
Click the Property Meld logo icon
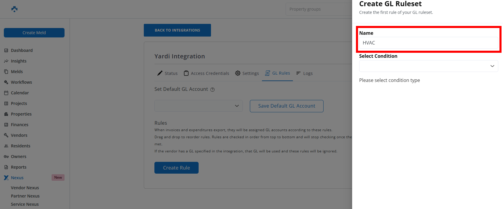click(14, 9)
